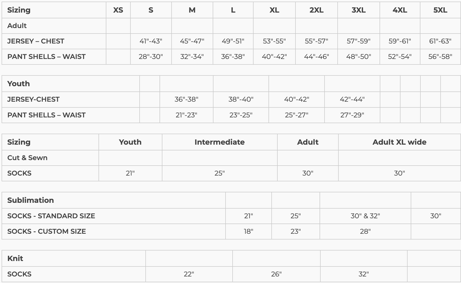The height and width of the screenshot is (283, 461).
Task: Select the Intermediate column header
Action: (219, 142)
